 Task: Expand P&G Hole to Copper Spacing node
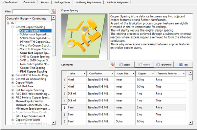tap(12, 97)
